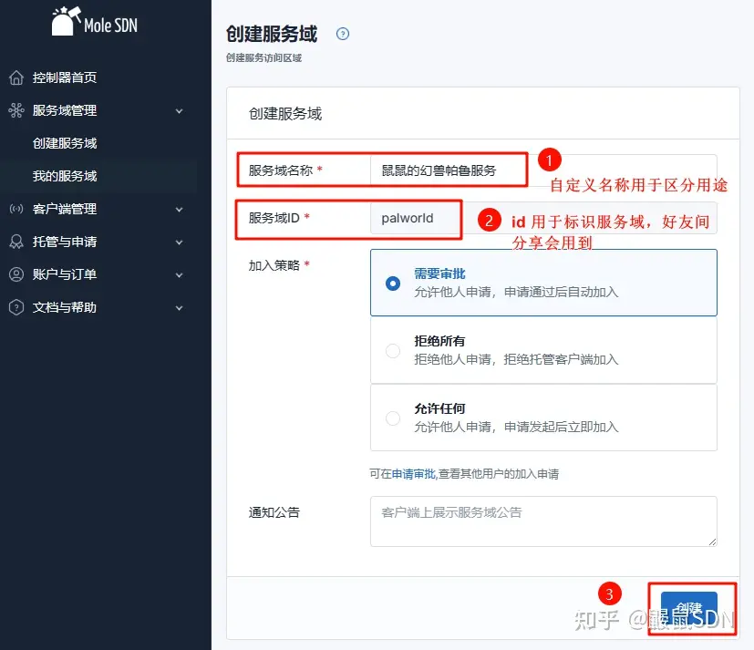Click the 服务域ID input field with palworld
The image size is (754, 650).
pyautogui.click(x=543, y=218)
